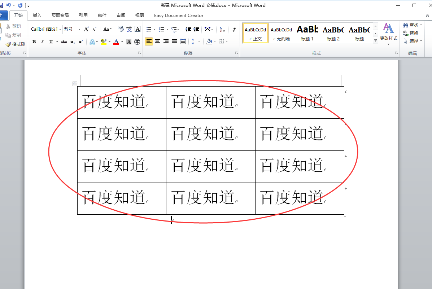This screenshot has width=432, height=289.
Task: Click Bullets list icon
Action: pyautogui.click(x=149, y=30)
